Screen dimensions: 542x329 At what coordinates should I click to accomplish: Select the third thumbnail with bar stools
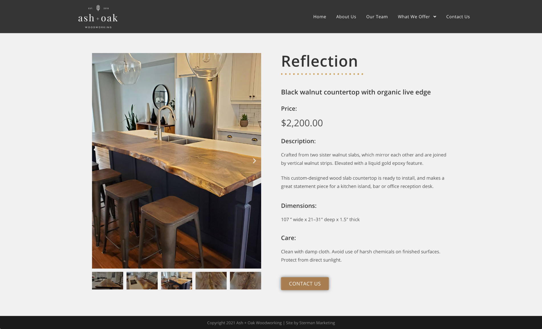176,281
